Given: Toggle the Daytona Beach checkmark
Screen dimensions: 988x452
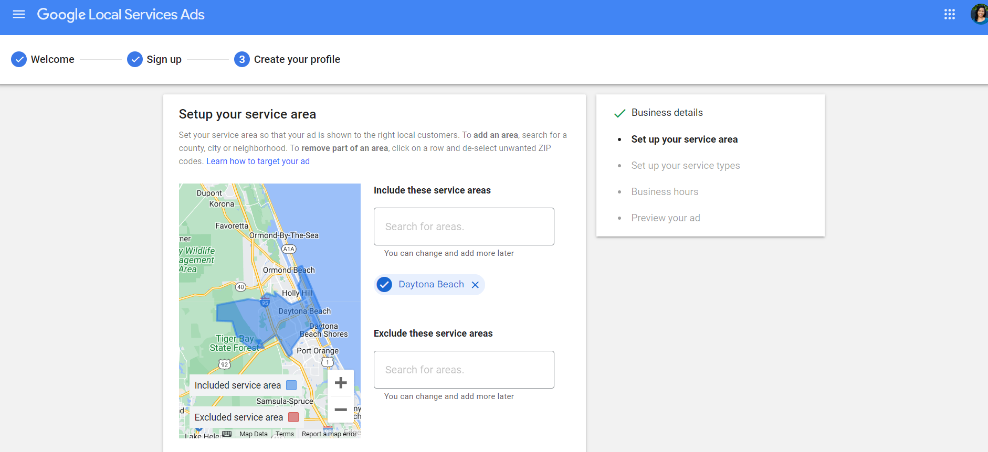Looking at the screenshot, I should pyautogui.click(x=384, y=285).
